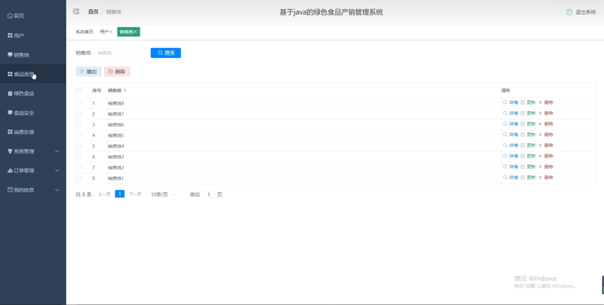Click the 首页 breadcrumb link
This screenshot has height=305, width=604.
point(94,12)
